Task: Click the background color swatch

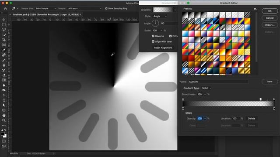Action: tap(5, 137)
